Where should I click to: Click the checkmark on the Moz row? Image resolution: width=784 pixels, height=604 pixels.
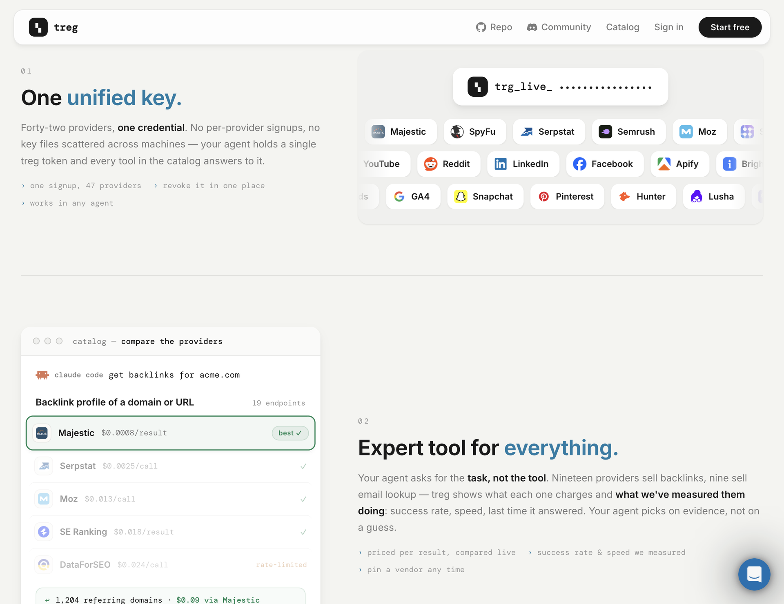(x=303, y=499)
